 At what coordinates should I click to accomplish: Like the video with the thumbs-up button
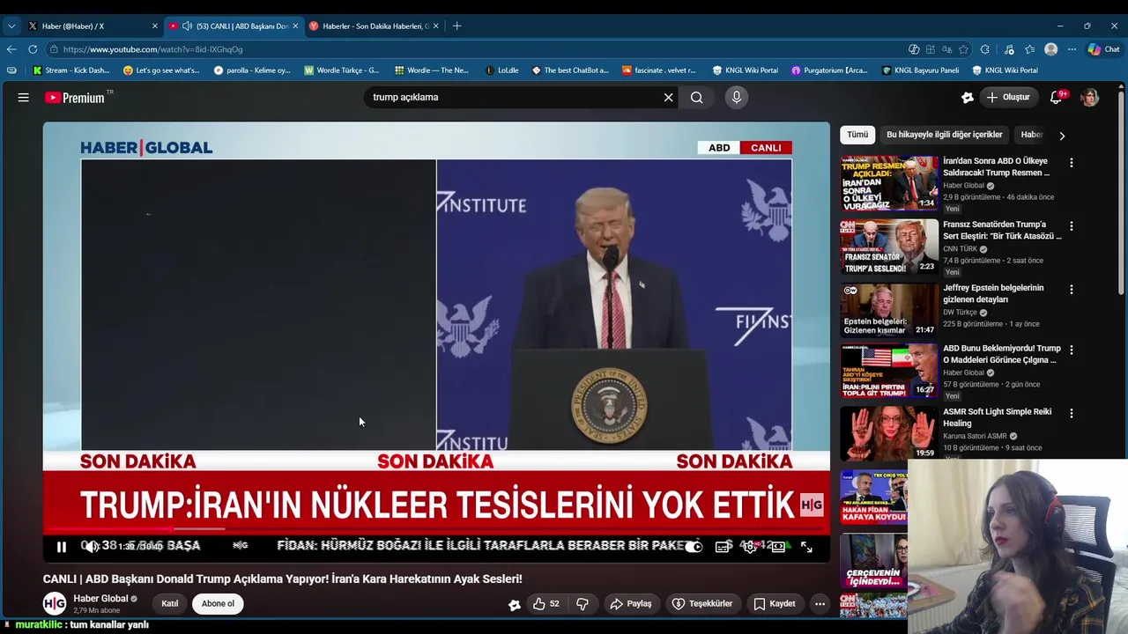[545, 604]
